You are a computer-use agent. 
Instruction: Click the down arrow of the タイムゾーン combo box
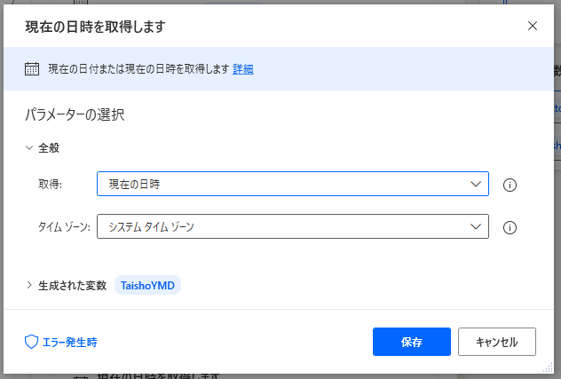click(473, 227)
